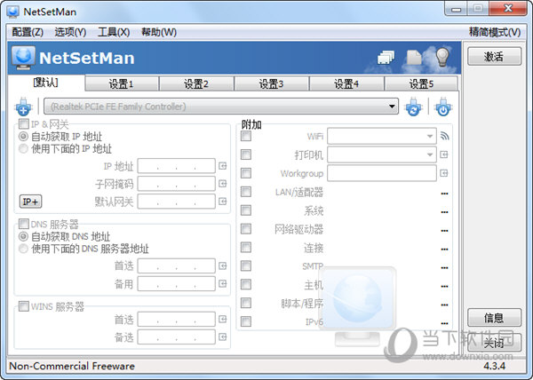Tick the SMTP checkbox
The width and height of the screenshot is (533, 380).
click(x=246, y=265)
